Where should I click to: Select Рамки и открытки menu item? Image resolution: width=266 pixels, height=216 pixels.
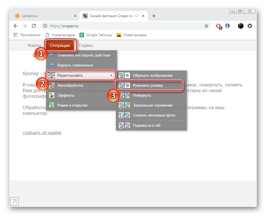[x=81, y=105]
